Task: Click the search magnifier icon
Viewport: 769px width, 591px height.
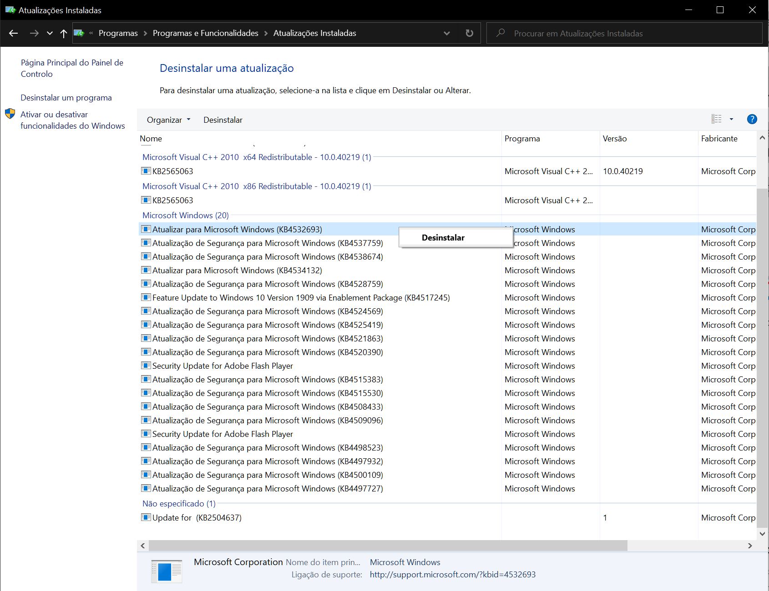Action: 501,33
